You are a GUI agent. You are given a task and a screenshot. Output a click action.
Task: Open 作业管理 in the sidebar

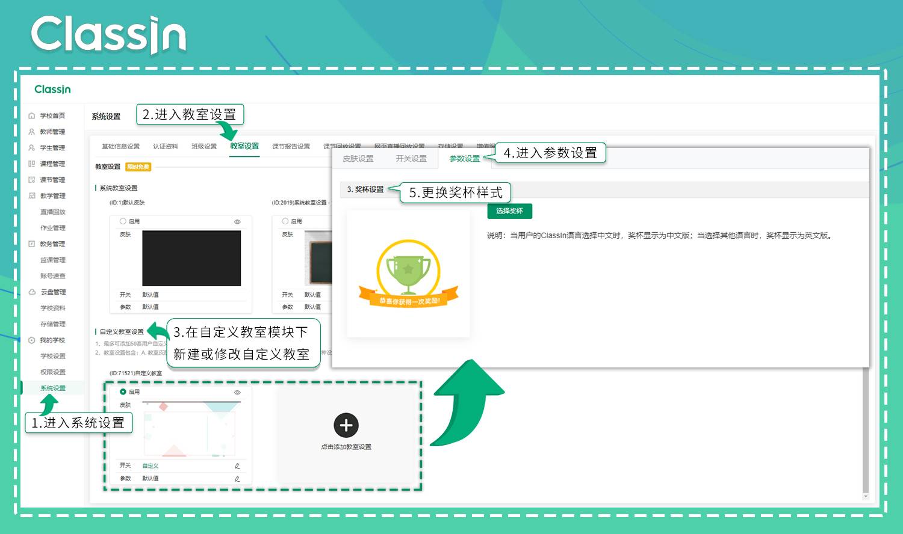(53, 228)
